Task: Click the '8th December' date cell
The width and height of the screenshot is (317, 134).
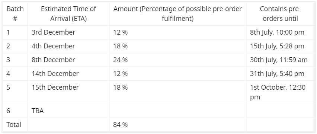Action: (x=68, y=60)
